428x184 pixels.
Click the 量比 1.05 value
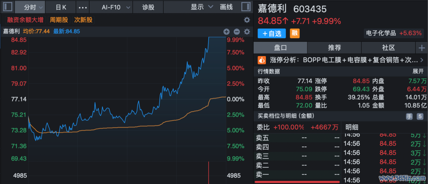tap(364, 105)
